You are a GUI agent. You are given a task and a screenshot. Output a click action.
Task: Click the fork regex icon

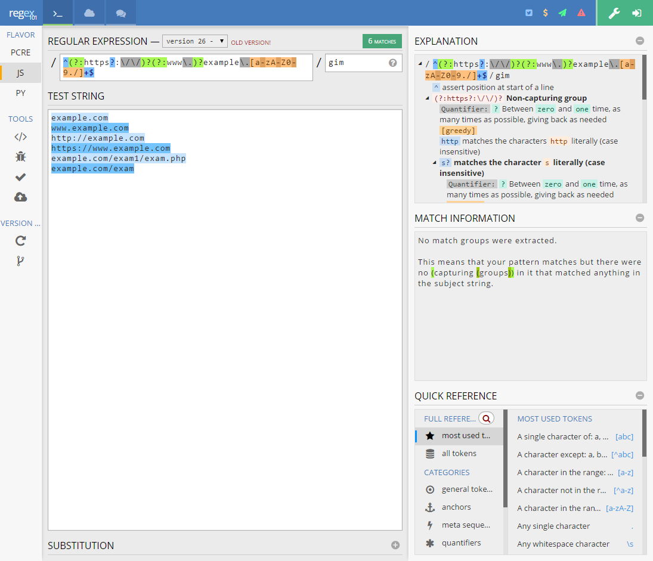[20, 261]
